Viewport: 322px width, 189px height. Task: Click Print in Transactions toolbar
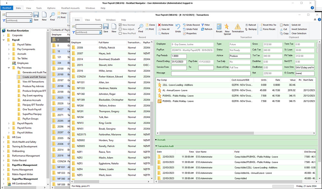click(x=150, y=29)
